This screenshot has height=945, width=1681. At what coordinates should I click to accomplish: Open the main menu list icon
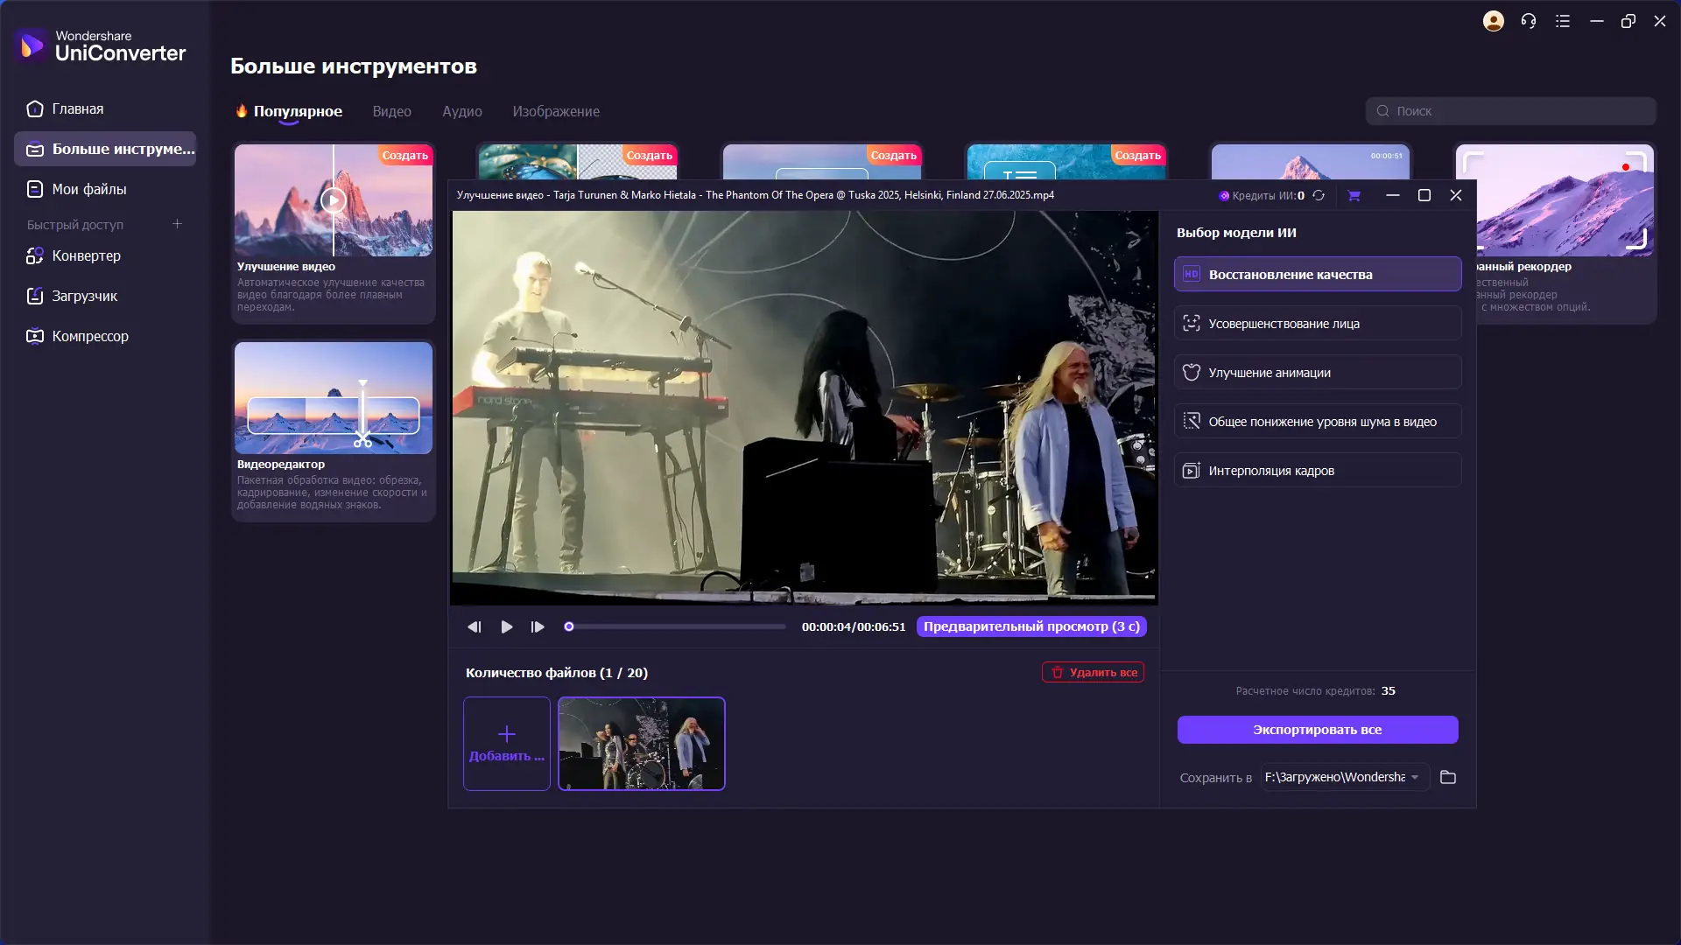click(1563, 21)
